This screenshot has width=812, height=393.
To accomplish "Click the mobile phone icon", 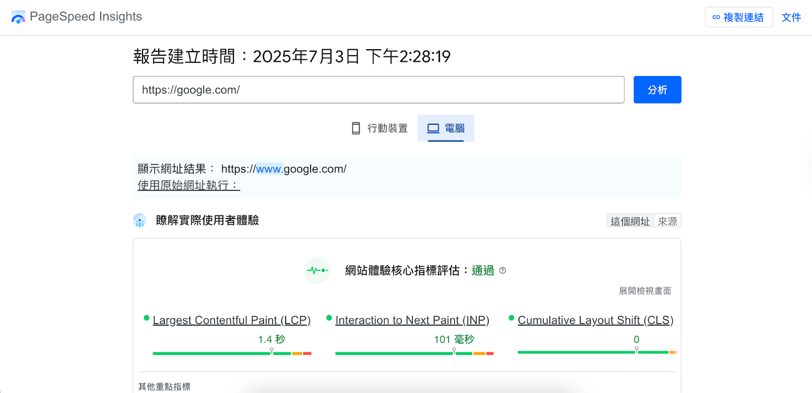I will tap(356, 128).
